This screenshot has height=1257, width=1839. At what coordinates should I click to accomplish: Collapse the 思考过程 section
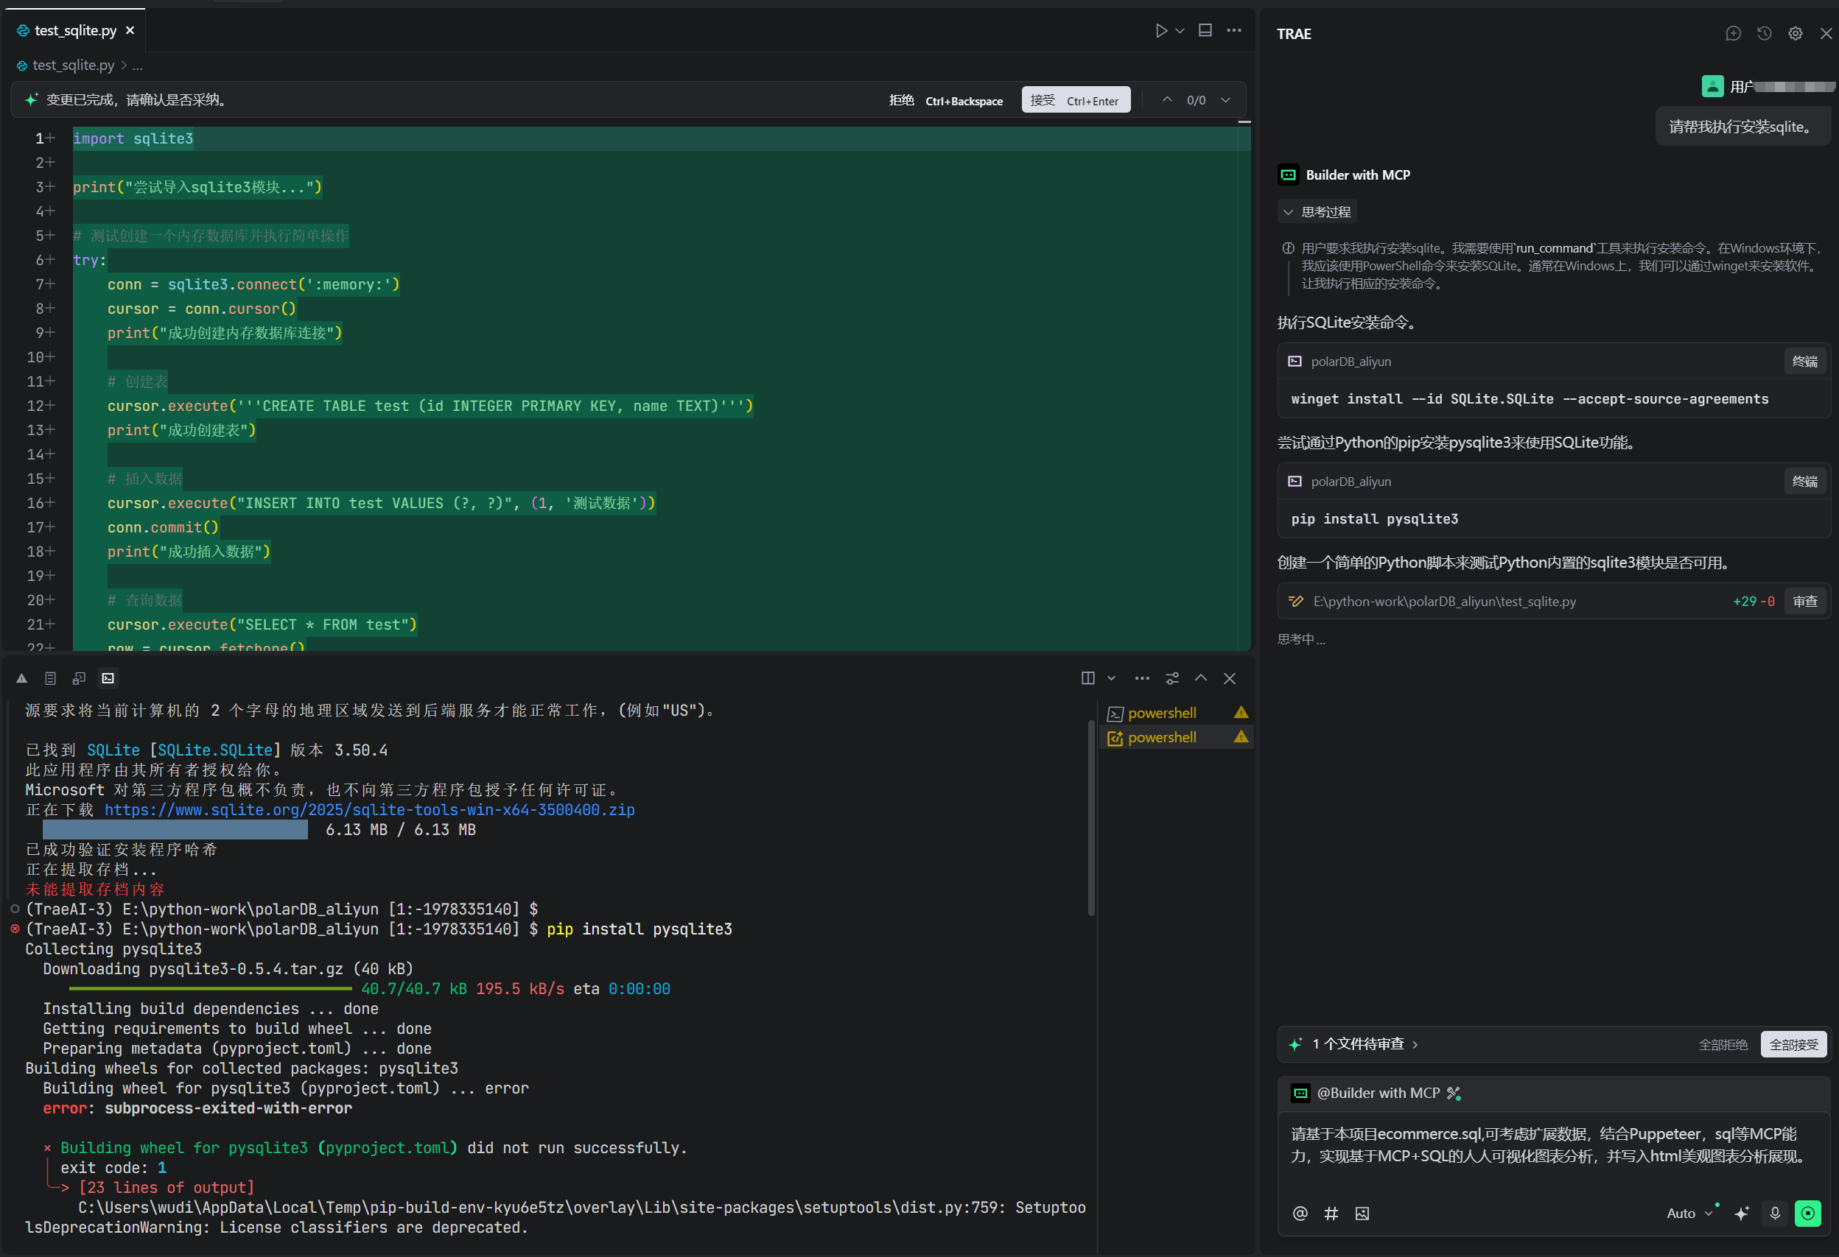coord(1317,212)
